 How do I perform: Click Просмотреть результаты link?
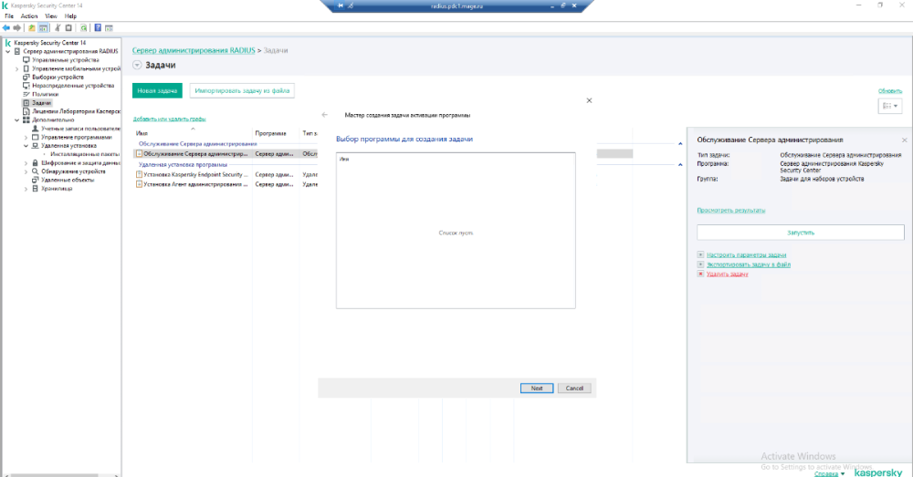click(x=730, y=210)
